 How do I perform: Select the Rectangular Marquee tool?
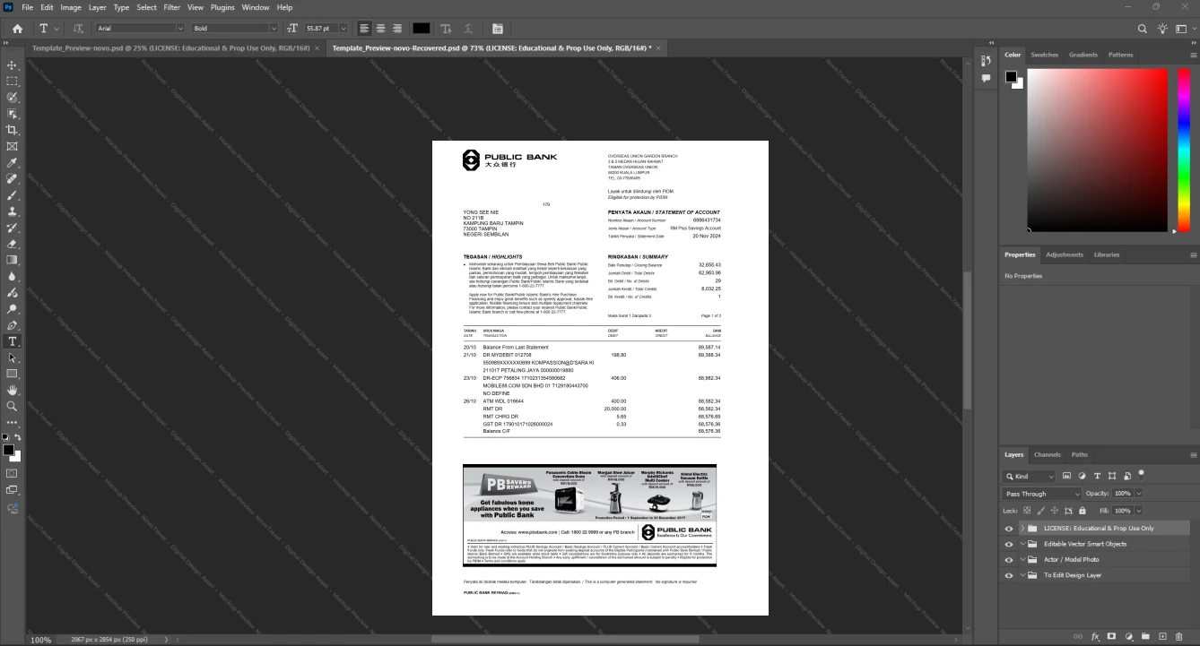click(x=12, y=82)
